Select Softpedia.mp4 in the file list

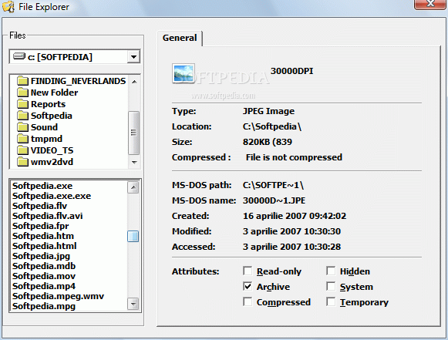tap(44, 286)
